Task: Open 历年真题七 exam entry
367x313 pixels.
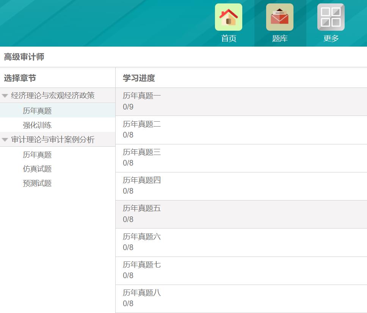Action: coord(142,264)
